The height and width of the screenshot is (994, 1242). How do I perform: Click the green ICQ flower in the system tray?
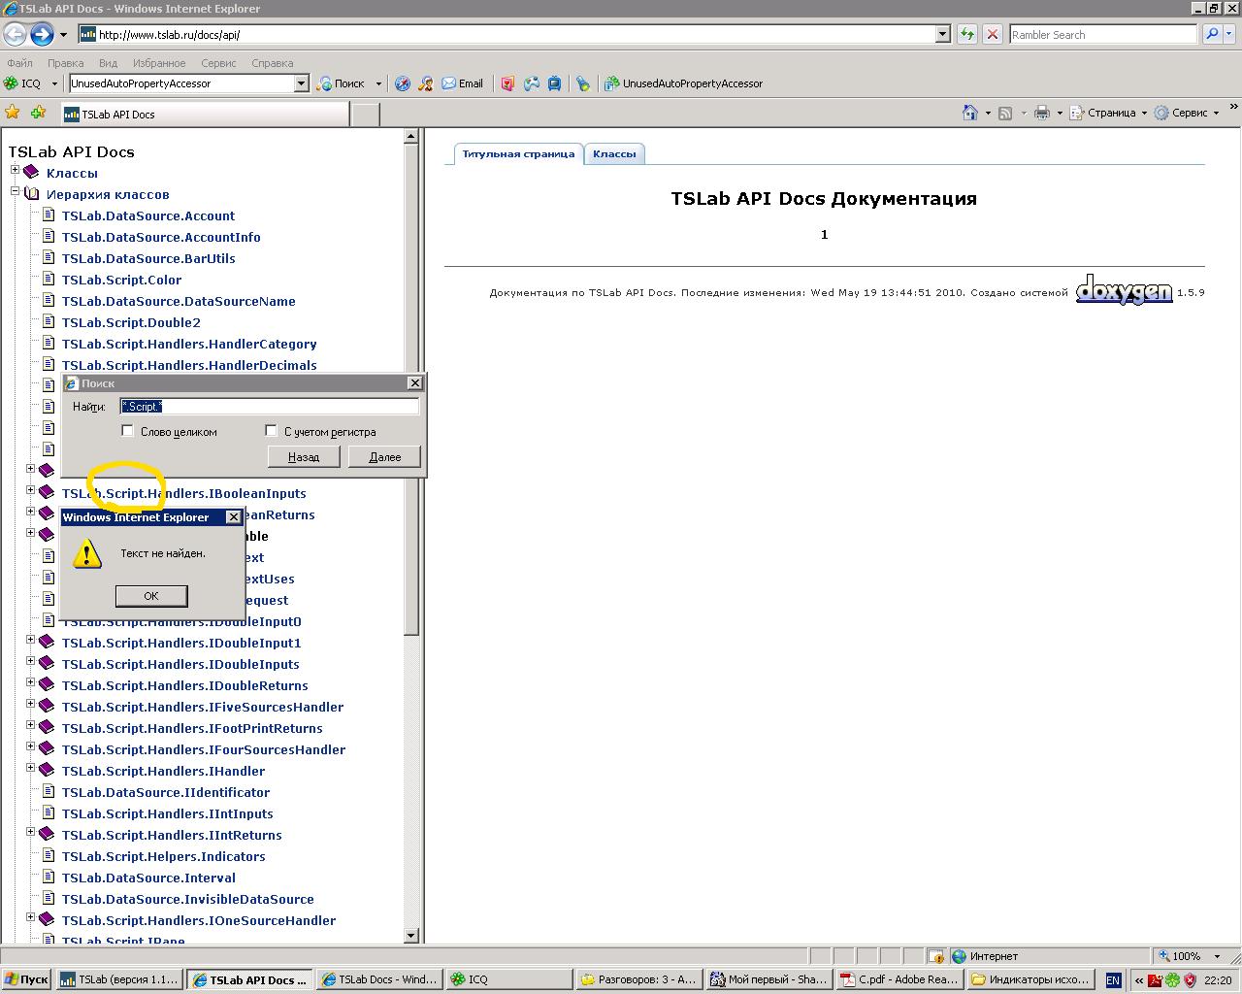pos(1172,980)
